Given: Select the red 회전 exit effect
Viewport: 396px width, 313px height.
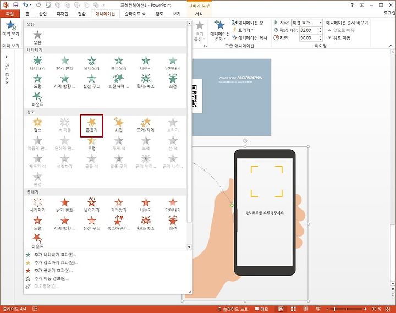Looking at the screenshot, I should point(173,223).
